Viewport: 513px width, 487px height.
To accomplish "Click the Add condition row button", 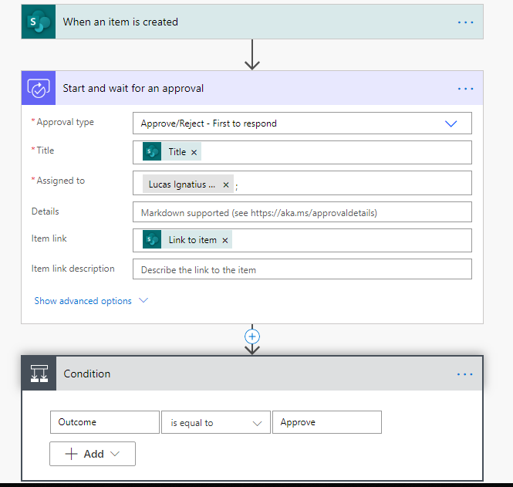I will click(x=93, y=454).
